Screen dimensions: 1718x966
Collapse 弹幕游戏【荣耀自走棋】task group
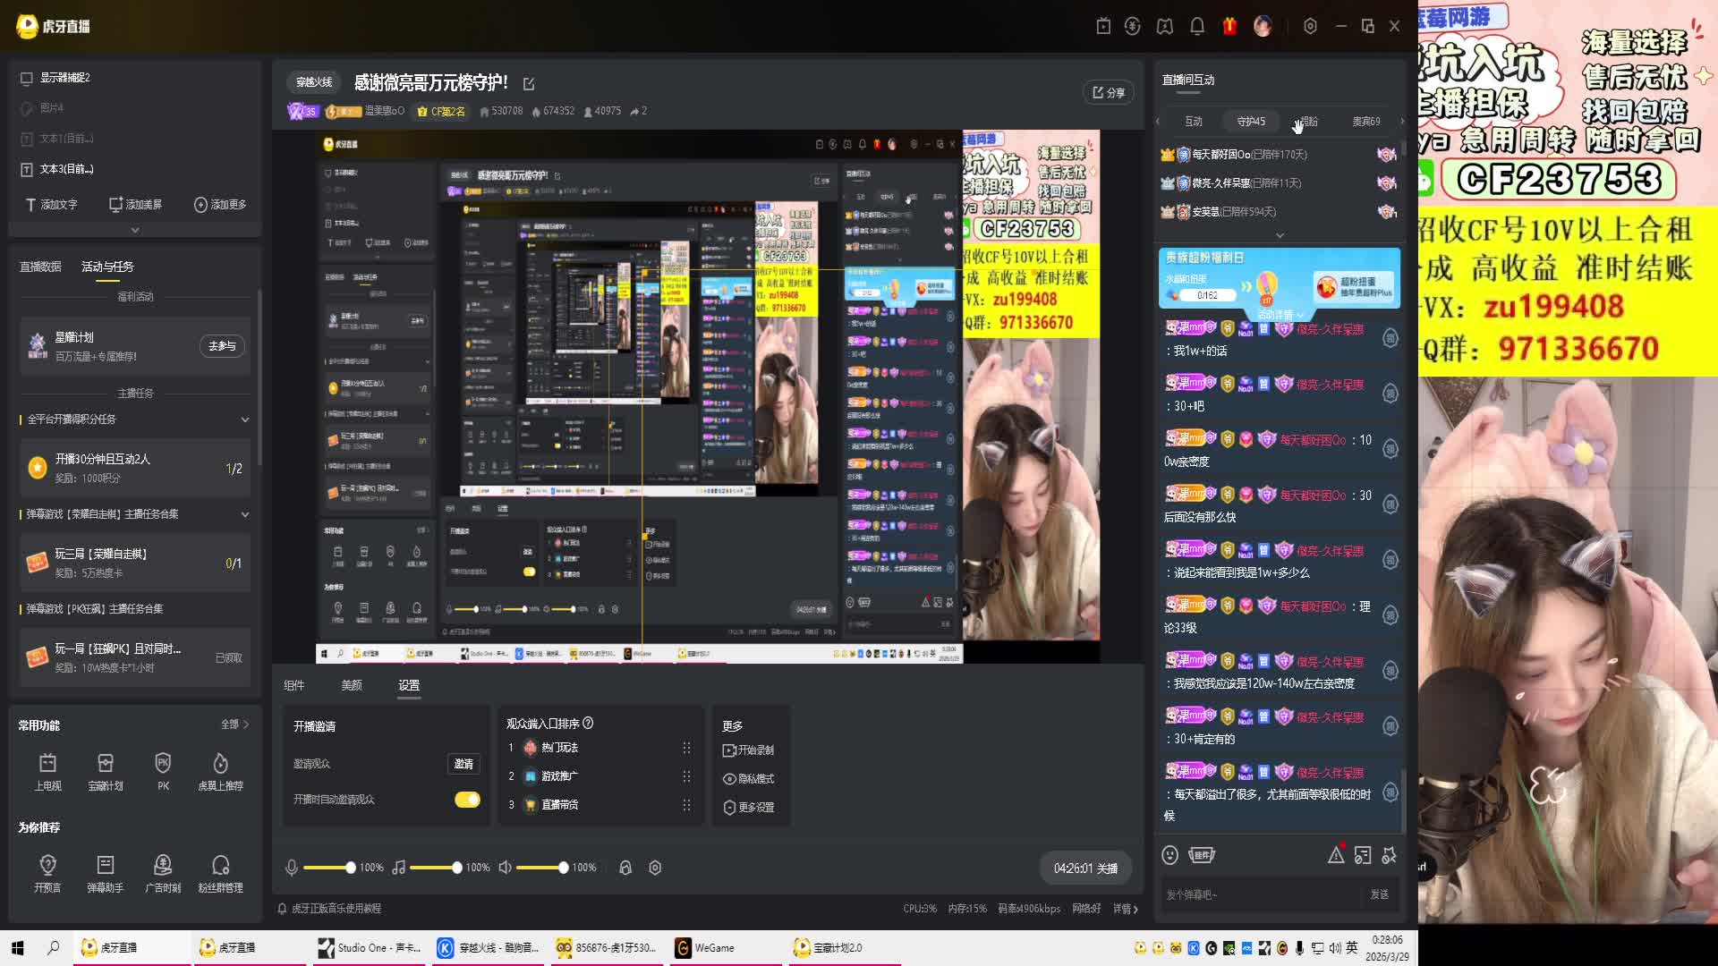click(245, 514)
